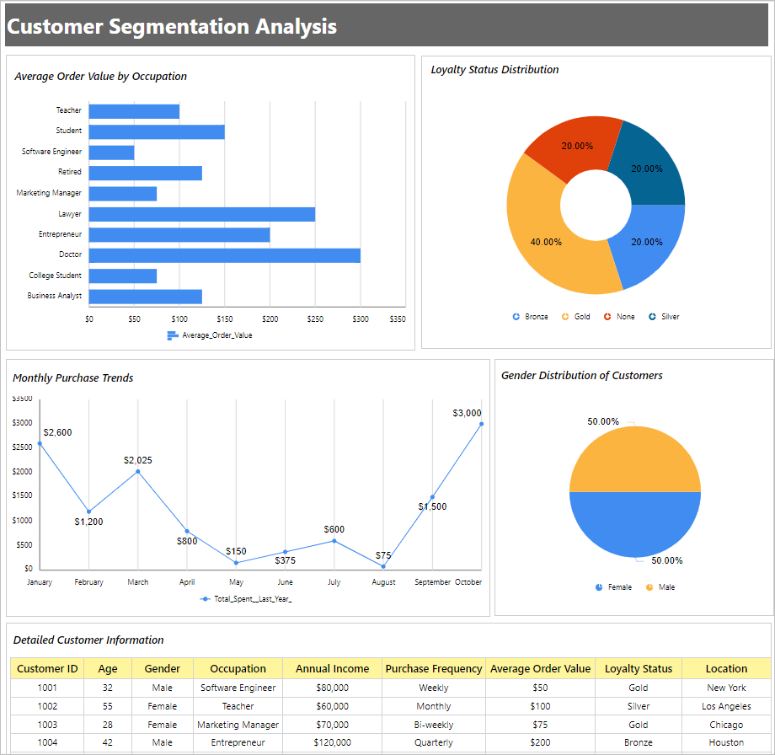Click the $80,000 annual income cell

pos(332,688)
